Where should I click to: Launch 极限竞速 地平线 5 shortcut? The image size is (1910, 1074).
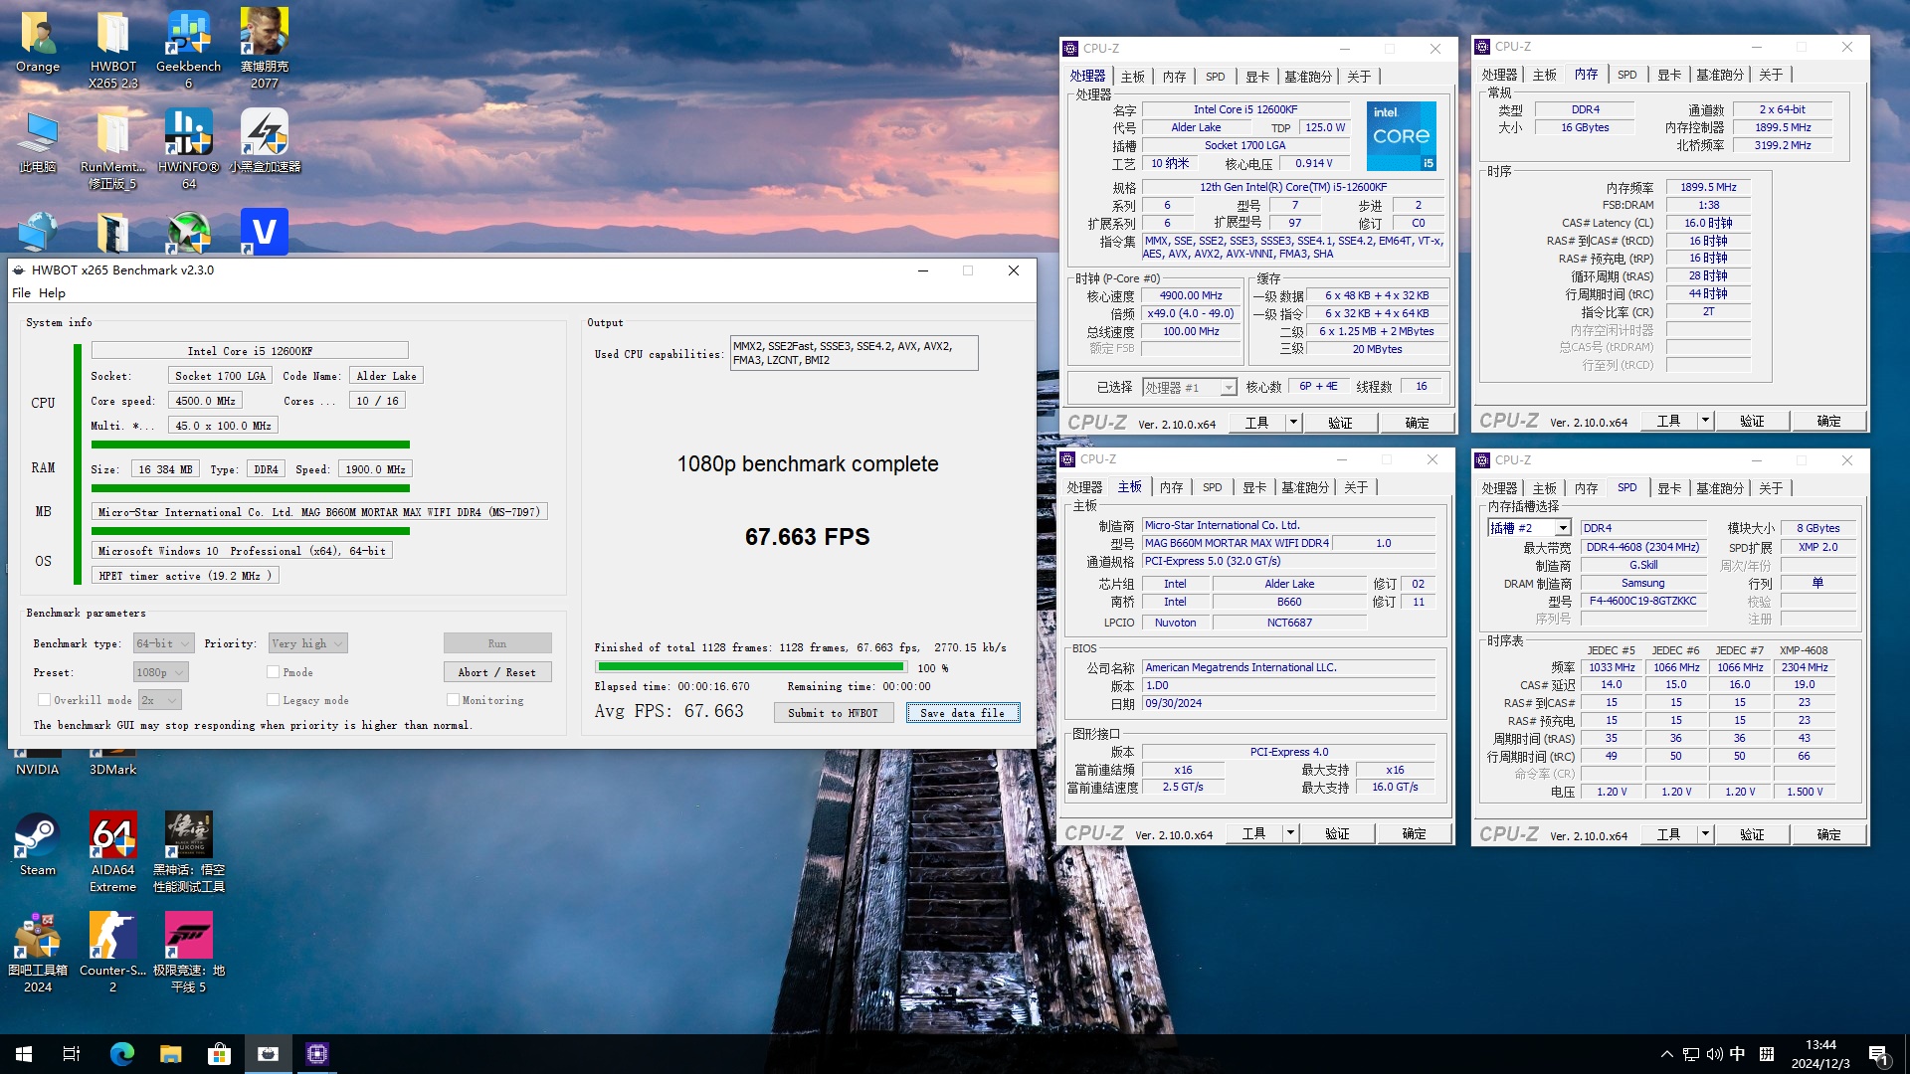[x=189, y=953]
